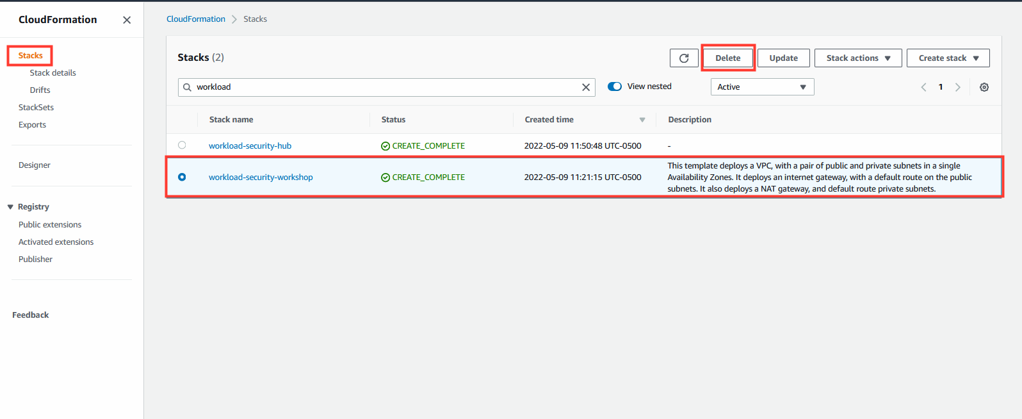Click CREATE_COMPLETE status of workload-security-hub

(x=423, y=145)
